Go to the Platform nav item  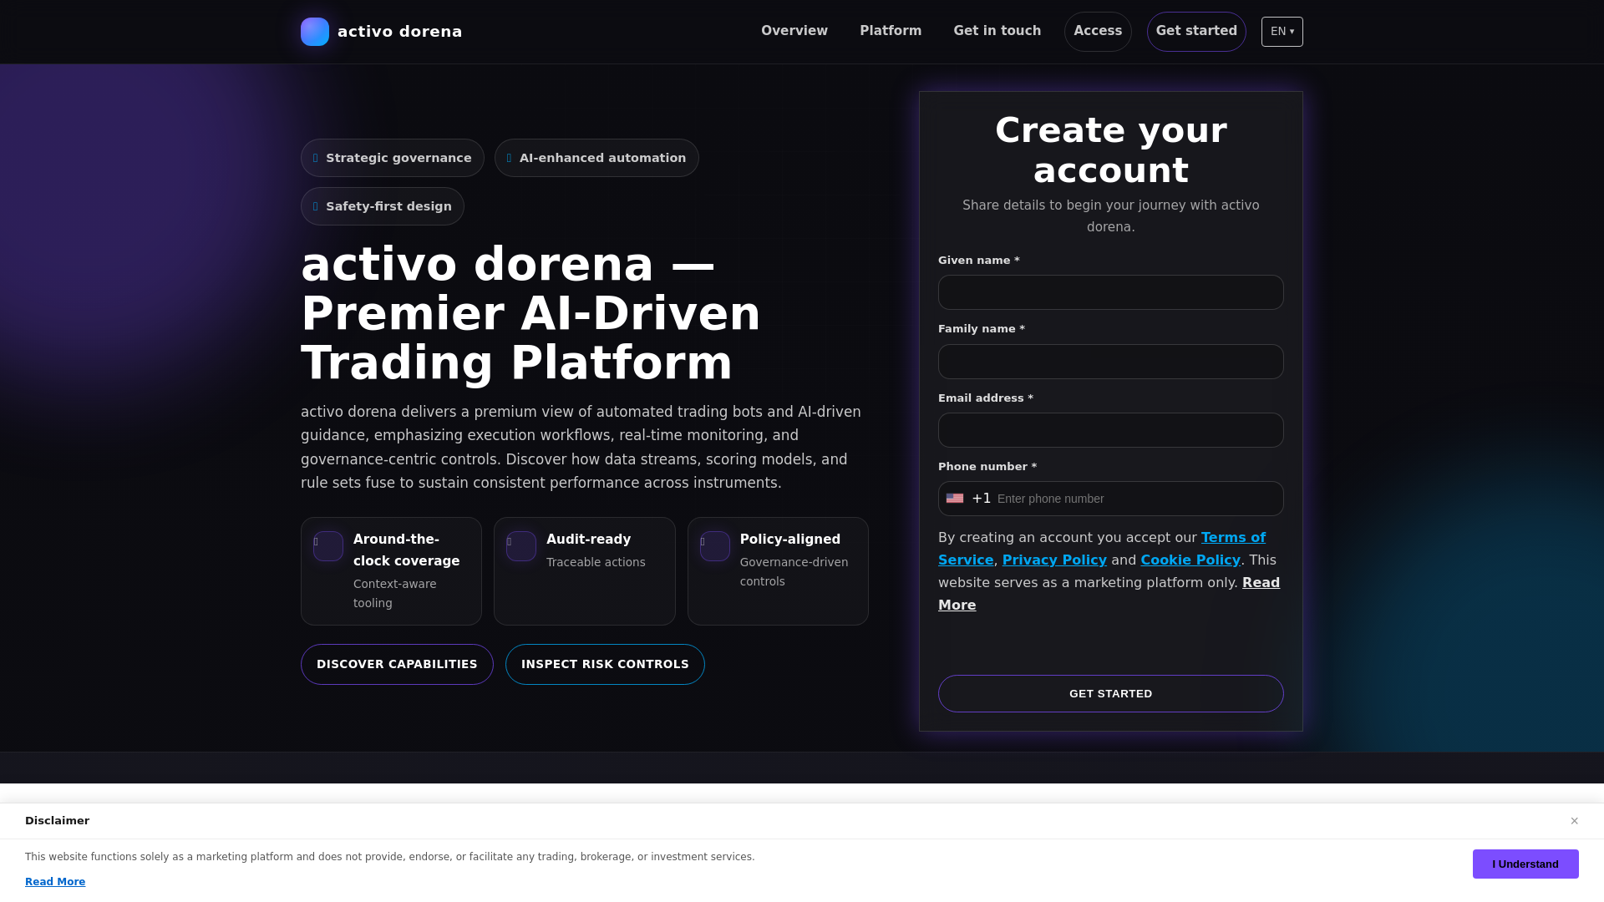891,31
